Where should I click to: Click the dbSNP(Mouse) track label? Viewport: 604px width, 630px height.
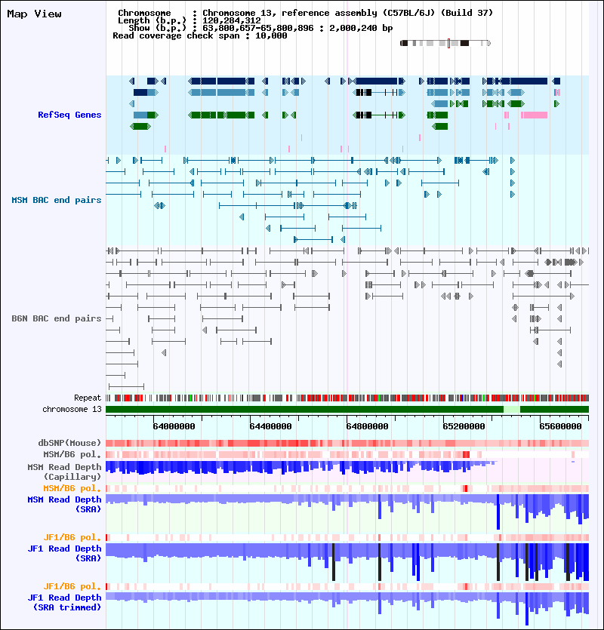[x=69, y=443]
